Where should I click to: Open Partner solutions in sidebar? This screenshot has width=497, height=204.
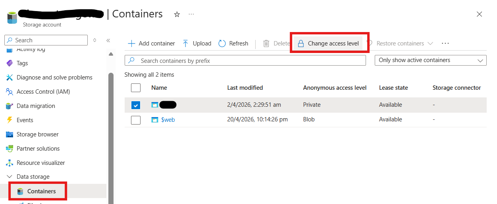tap(38, 149)
